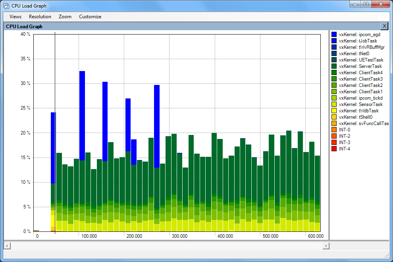Click the INT-3 legend color swatch

click(334, 143)
